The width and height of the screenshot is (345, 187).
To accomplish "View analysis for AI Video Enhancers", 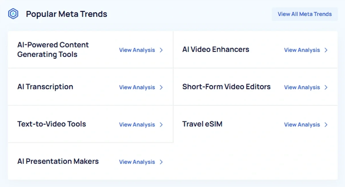I will click(x=302, y=50).
